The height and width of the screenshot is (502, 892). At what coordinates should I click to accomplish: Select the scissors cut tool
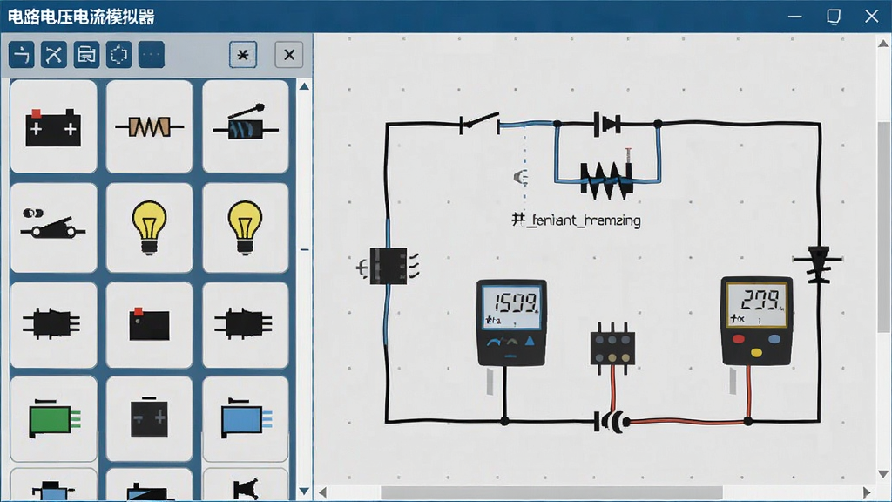pos(54,55)
